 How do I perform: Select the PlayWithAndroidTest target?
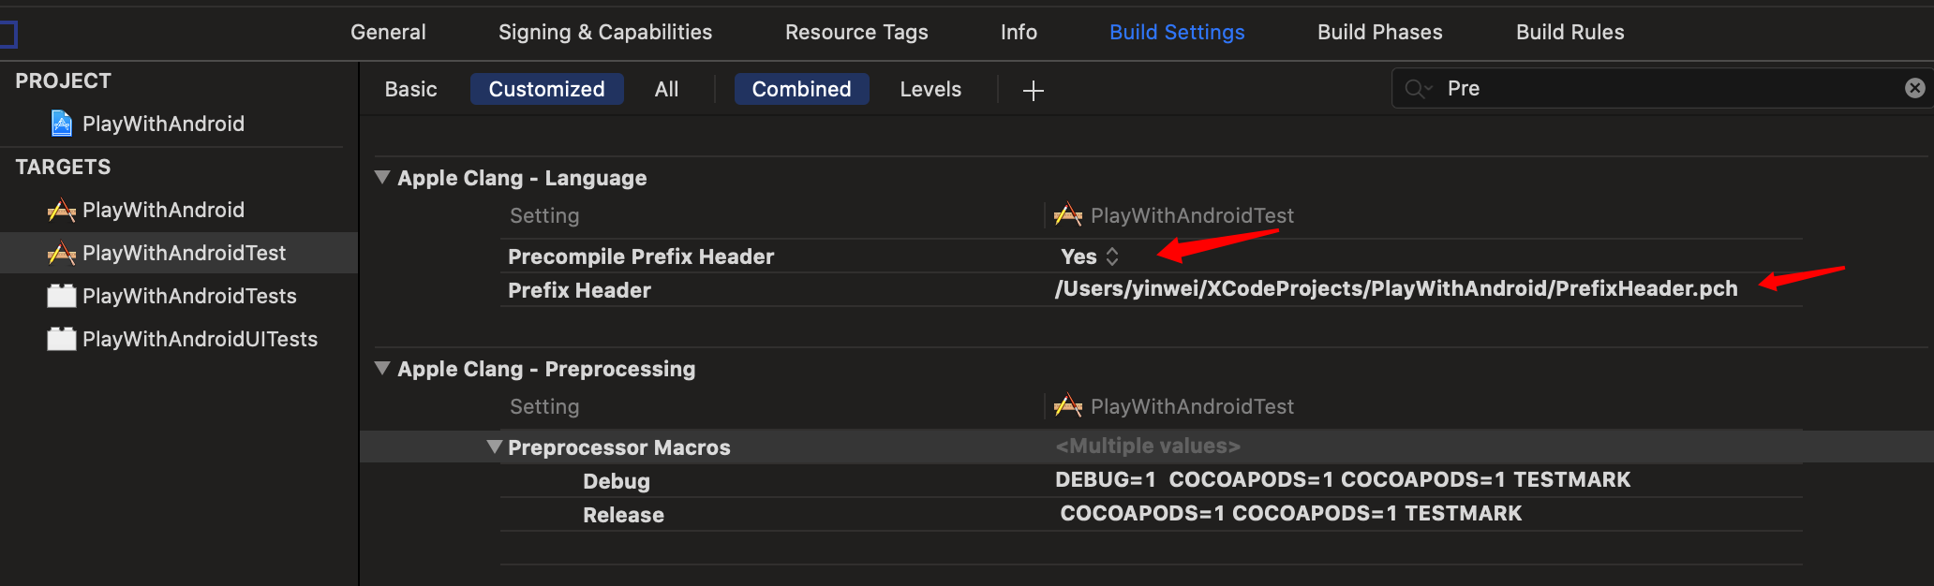tap(179, 253)
